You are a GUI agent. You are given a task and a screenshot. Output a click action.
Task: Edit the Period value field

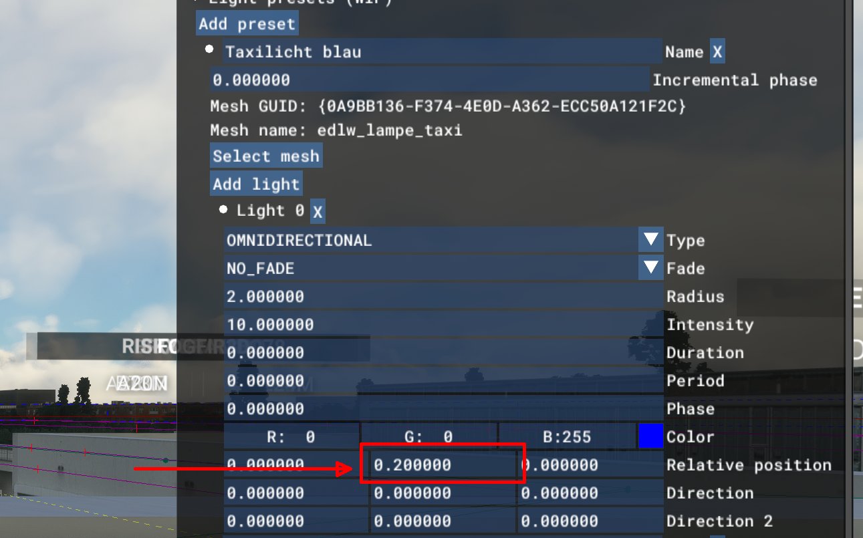point(443,380)
